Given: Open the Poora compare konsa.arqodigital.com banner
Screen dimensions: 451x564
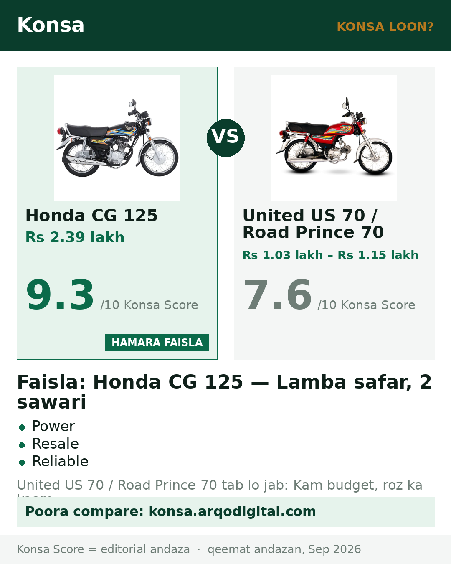Looking at the screenshot, I should coord(225,512).
